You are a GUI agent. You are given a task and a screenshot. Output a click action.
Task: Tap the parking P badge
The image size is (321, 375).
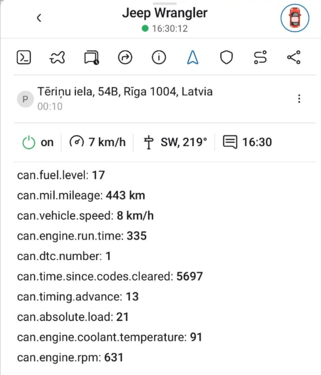(x=25, y=99)
